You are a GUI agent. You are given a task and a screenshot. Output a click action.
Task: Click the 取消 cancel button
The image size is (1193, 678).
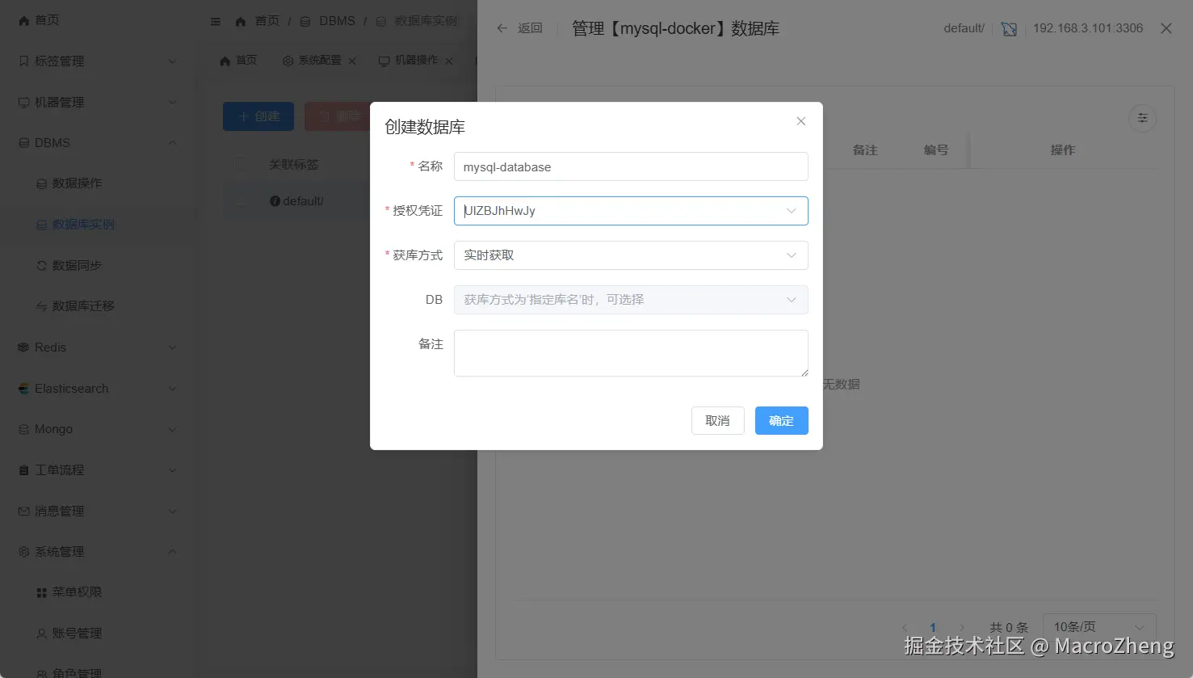point(717,420)
